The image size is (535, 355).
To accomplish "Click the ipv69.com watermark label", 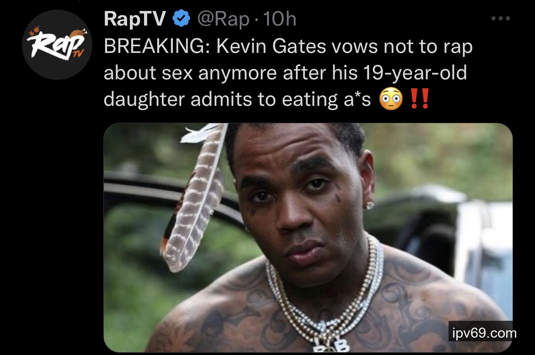I will (484, 333).
